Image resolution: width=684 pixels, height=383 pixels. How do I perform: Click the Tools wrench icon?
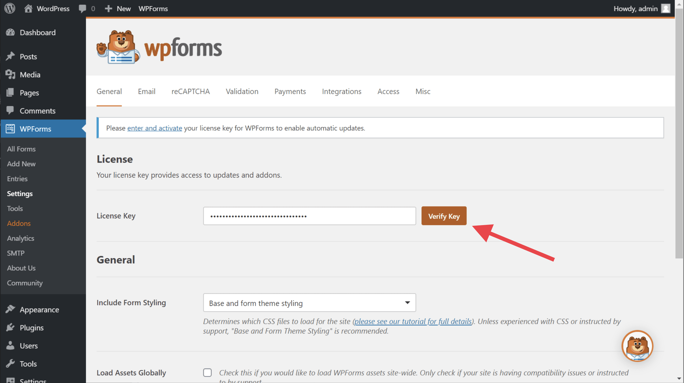tap(10, 364)
